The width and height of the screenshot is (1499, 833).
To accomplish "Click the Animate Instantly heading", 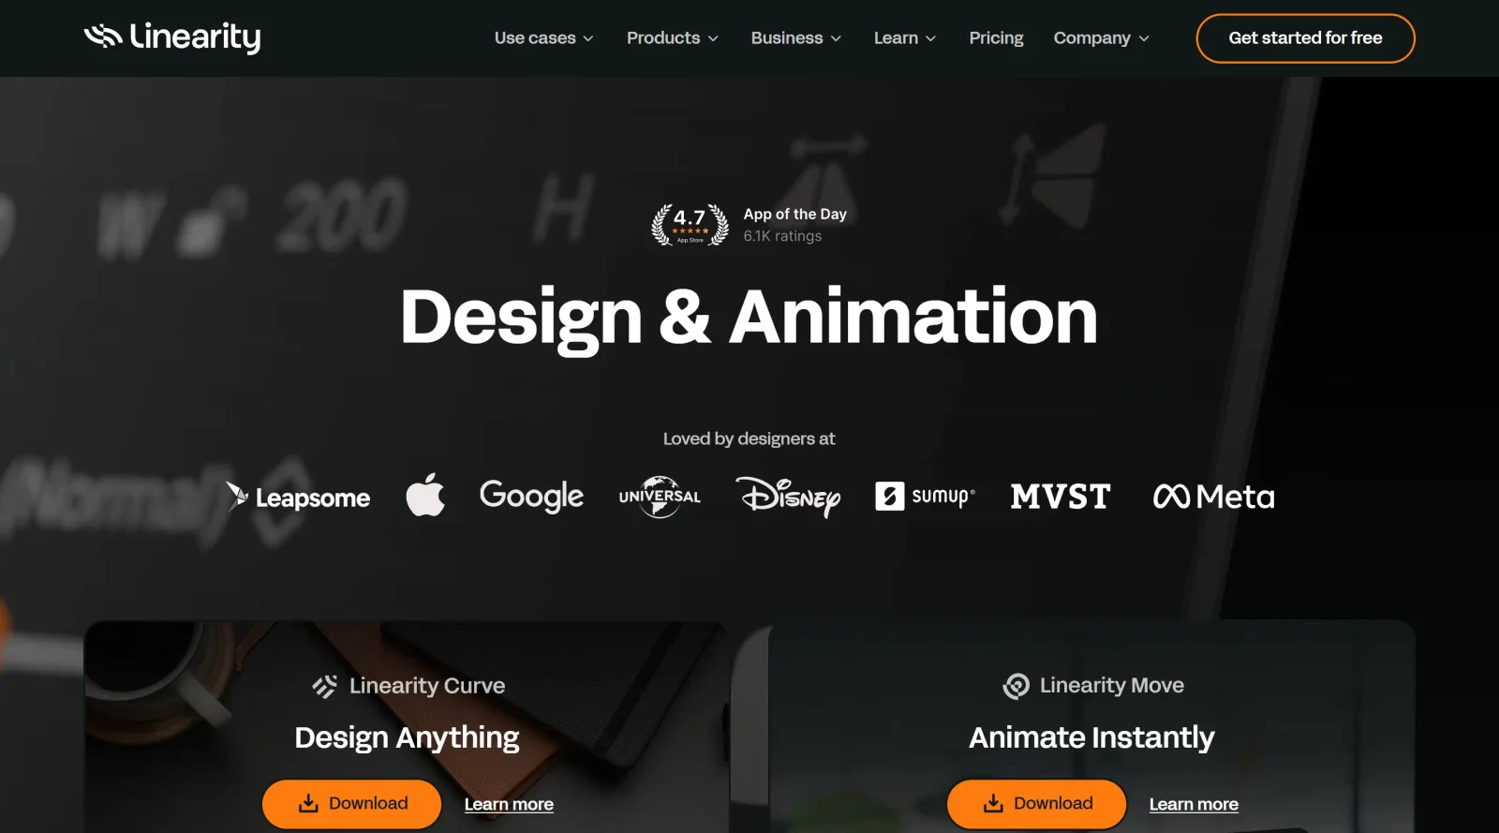I will [x=1091, y=738].
